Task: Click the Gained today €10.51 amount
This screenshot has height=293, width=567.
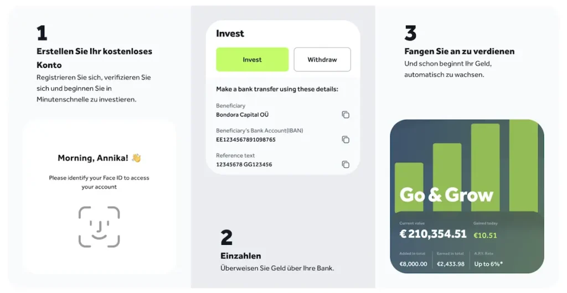Action: (485, 235)
